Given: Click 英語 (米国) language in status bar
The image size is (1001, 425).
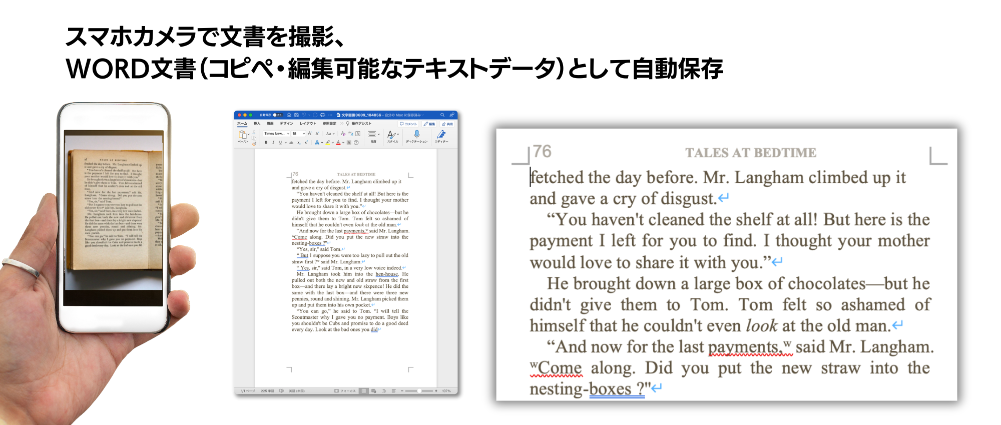Looking at the screenshot, I should point(297,391).
